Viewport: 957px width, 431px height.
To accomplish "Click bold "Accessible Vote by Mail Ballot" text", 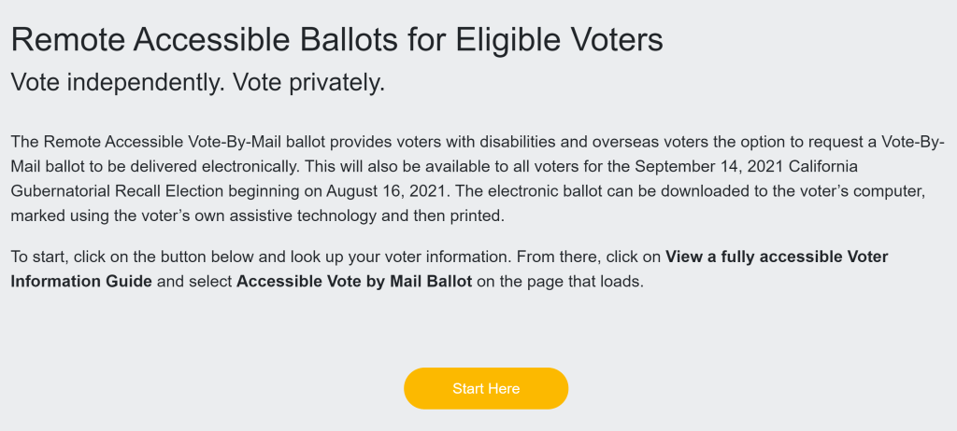I will click(x=354, y=281).
